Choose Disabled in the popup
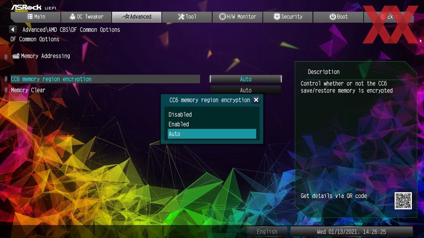 [212, 114]
